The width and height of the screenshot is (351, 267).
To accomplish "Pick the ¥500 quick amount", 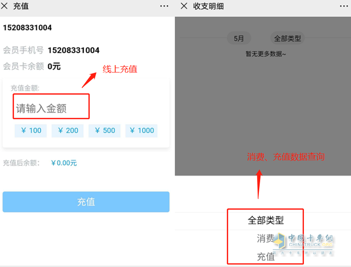I will (104, 131).
